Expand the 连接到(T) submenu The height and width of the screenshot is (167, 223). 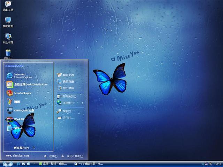[70, 103]
